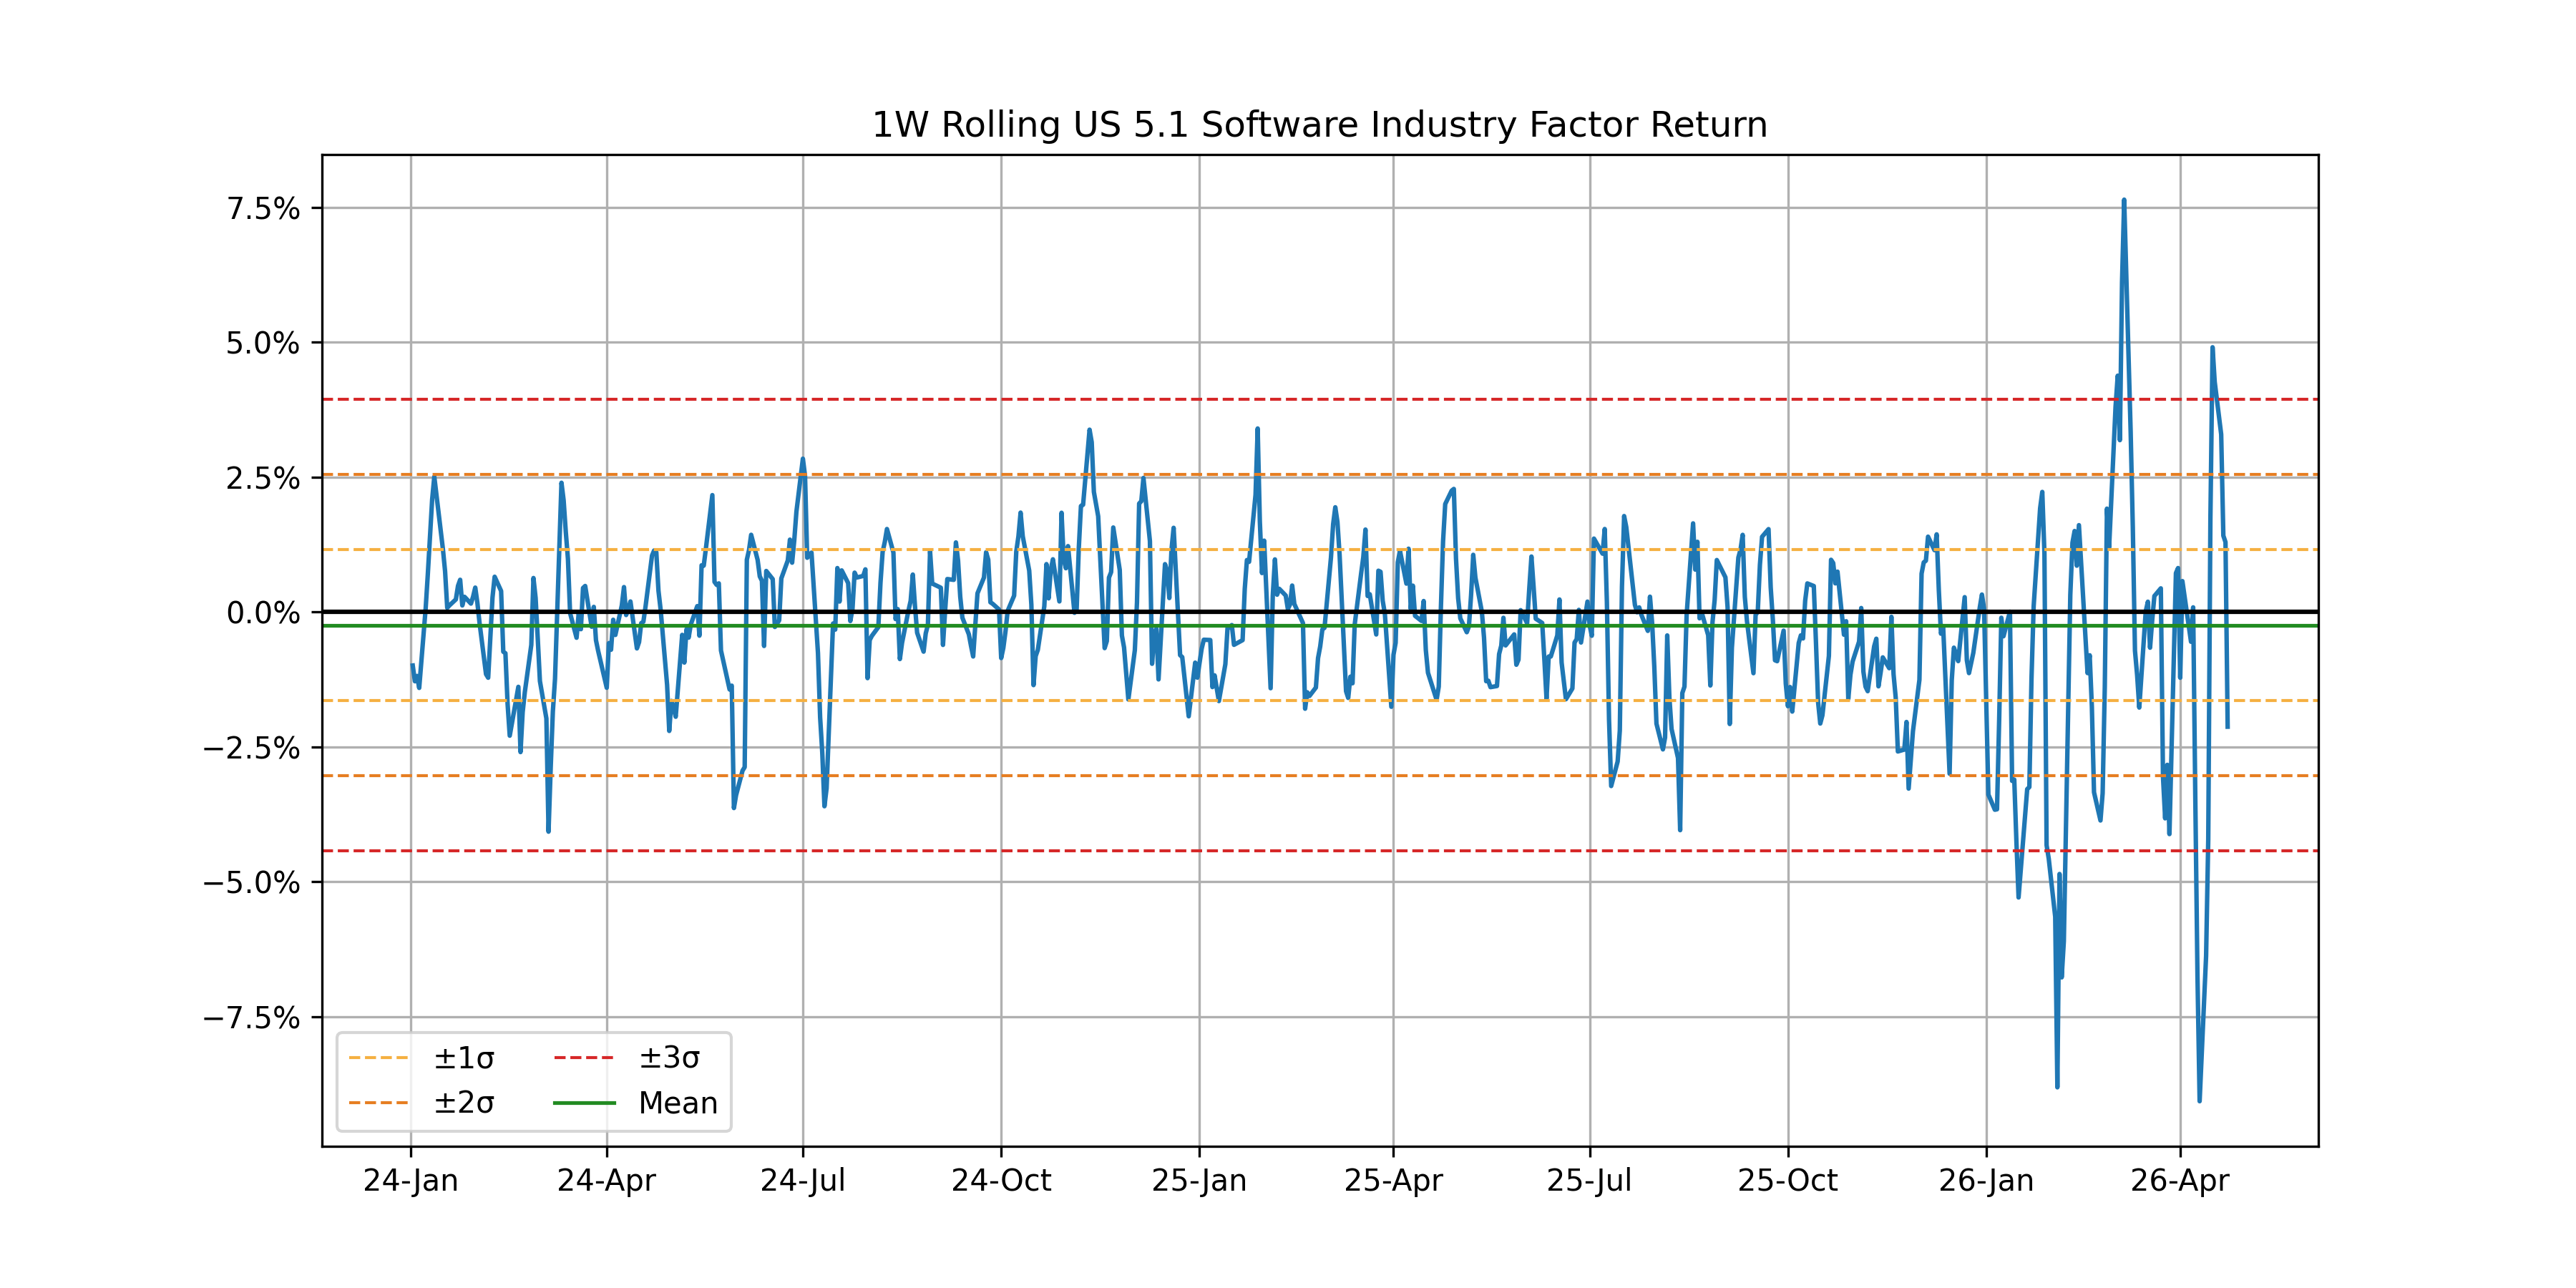The height and width of the screenshot is (1288, 2576).
Task: Select the 25-Apr x-axis label
Action: tap(1393, 1181)
